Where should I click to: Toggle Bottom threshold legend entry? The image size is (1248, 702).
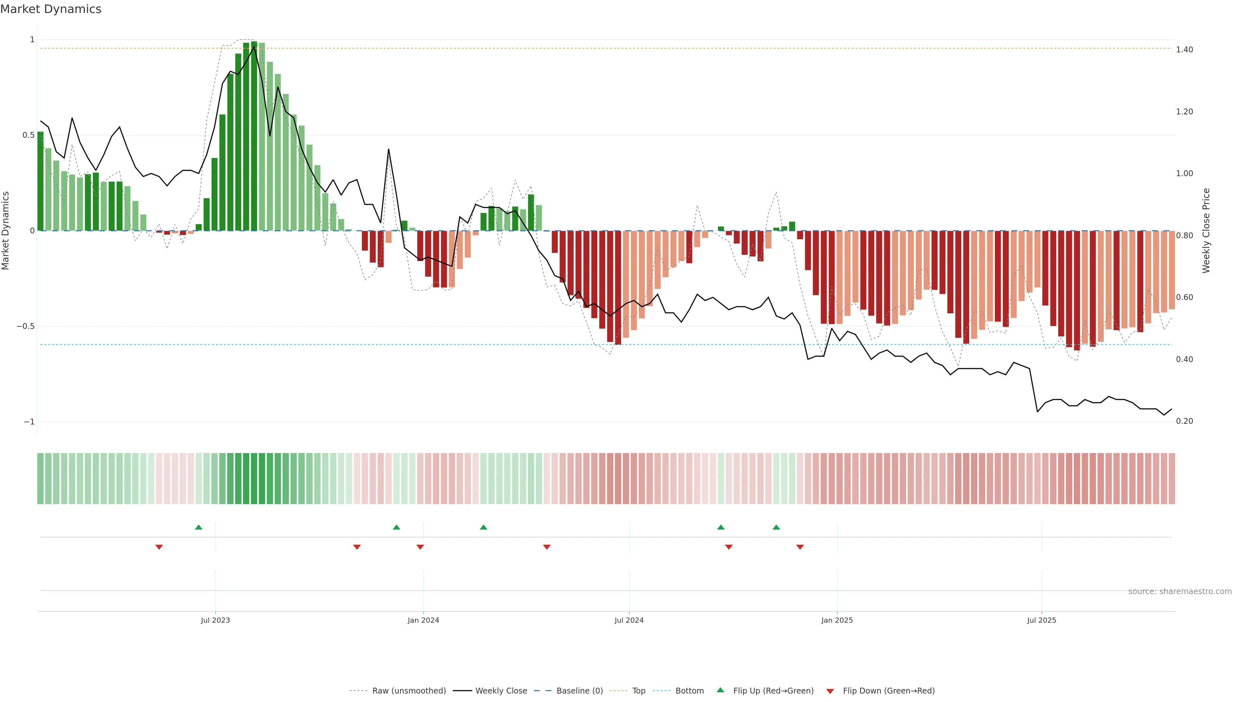pyautogui.click(x=689, y=691)
